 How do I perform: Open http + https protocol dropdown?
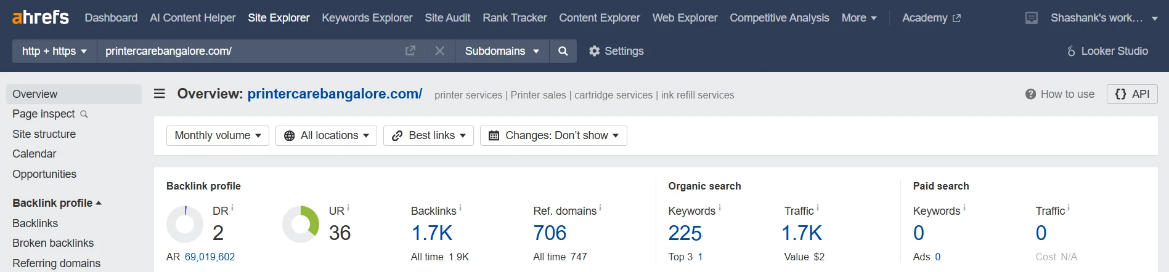[54, 51]
